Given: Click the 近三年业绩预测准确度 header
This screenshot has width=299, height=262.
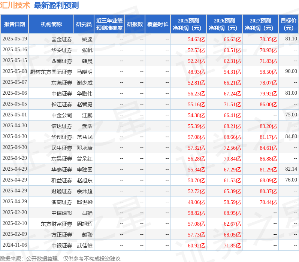Looking at the screenshot, I should (109, 24).
